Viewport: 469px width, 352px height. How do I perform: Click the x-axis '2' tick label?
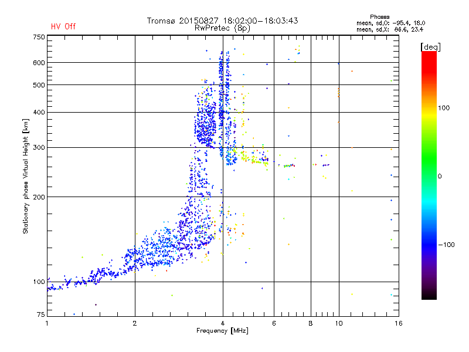[x=135, y=323]
